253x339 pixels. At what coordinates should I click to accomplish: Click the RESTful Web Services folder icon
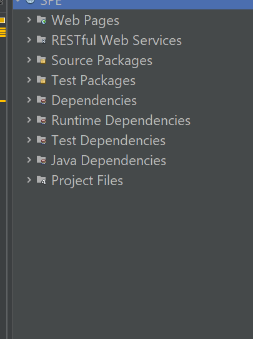41,40
